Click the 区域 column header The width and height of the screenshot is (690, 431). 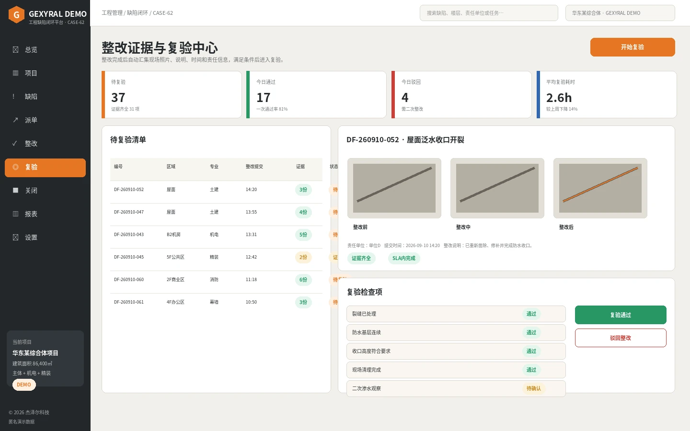click(x=171, y=167)
